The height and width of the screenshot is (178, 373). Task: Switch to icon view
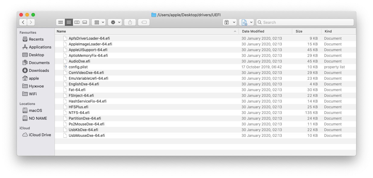[60, 22]
